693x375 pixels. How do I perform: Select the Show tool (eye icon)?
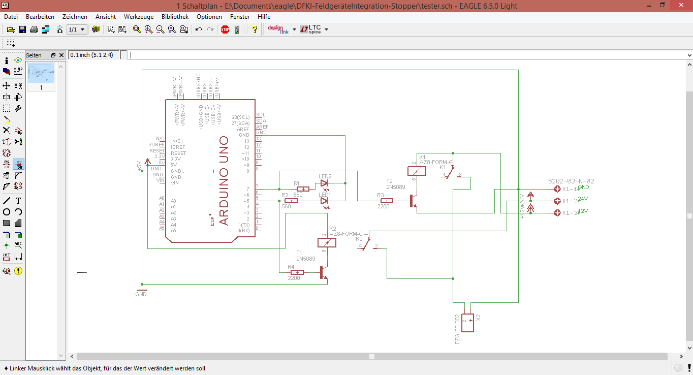tap(18, 60)
